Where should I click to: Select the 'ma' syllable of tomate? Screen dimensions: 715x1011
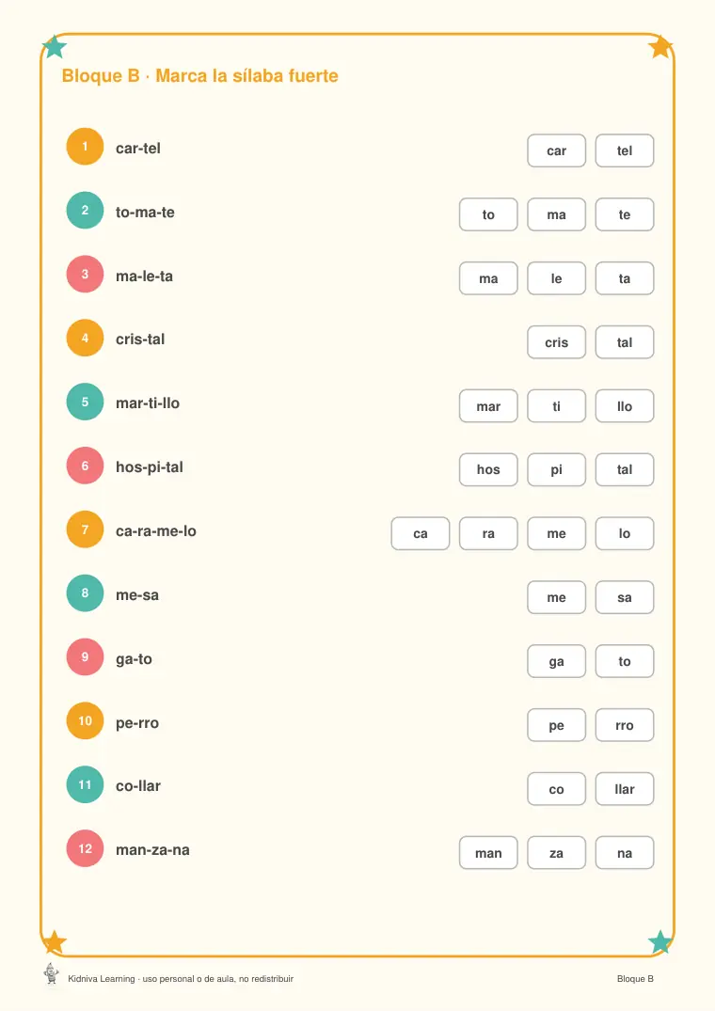point(556,214)
